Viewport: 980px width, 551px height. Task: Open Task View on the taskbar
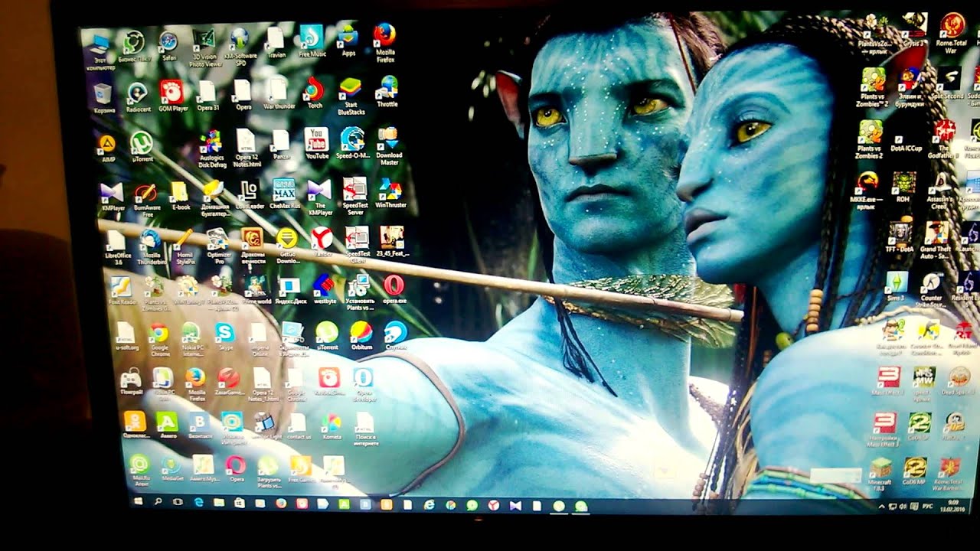tap(178, 502)
